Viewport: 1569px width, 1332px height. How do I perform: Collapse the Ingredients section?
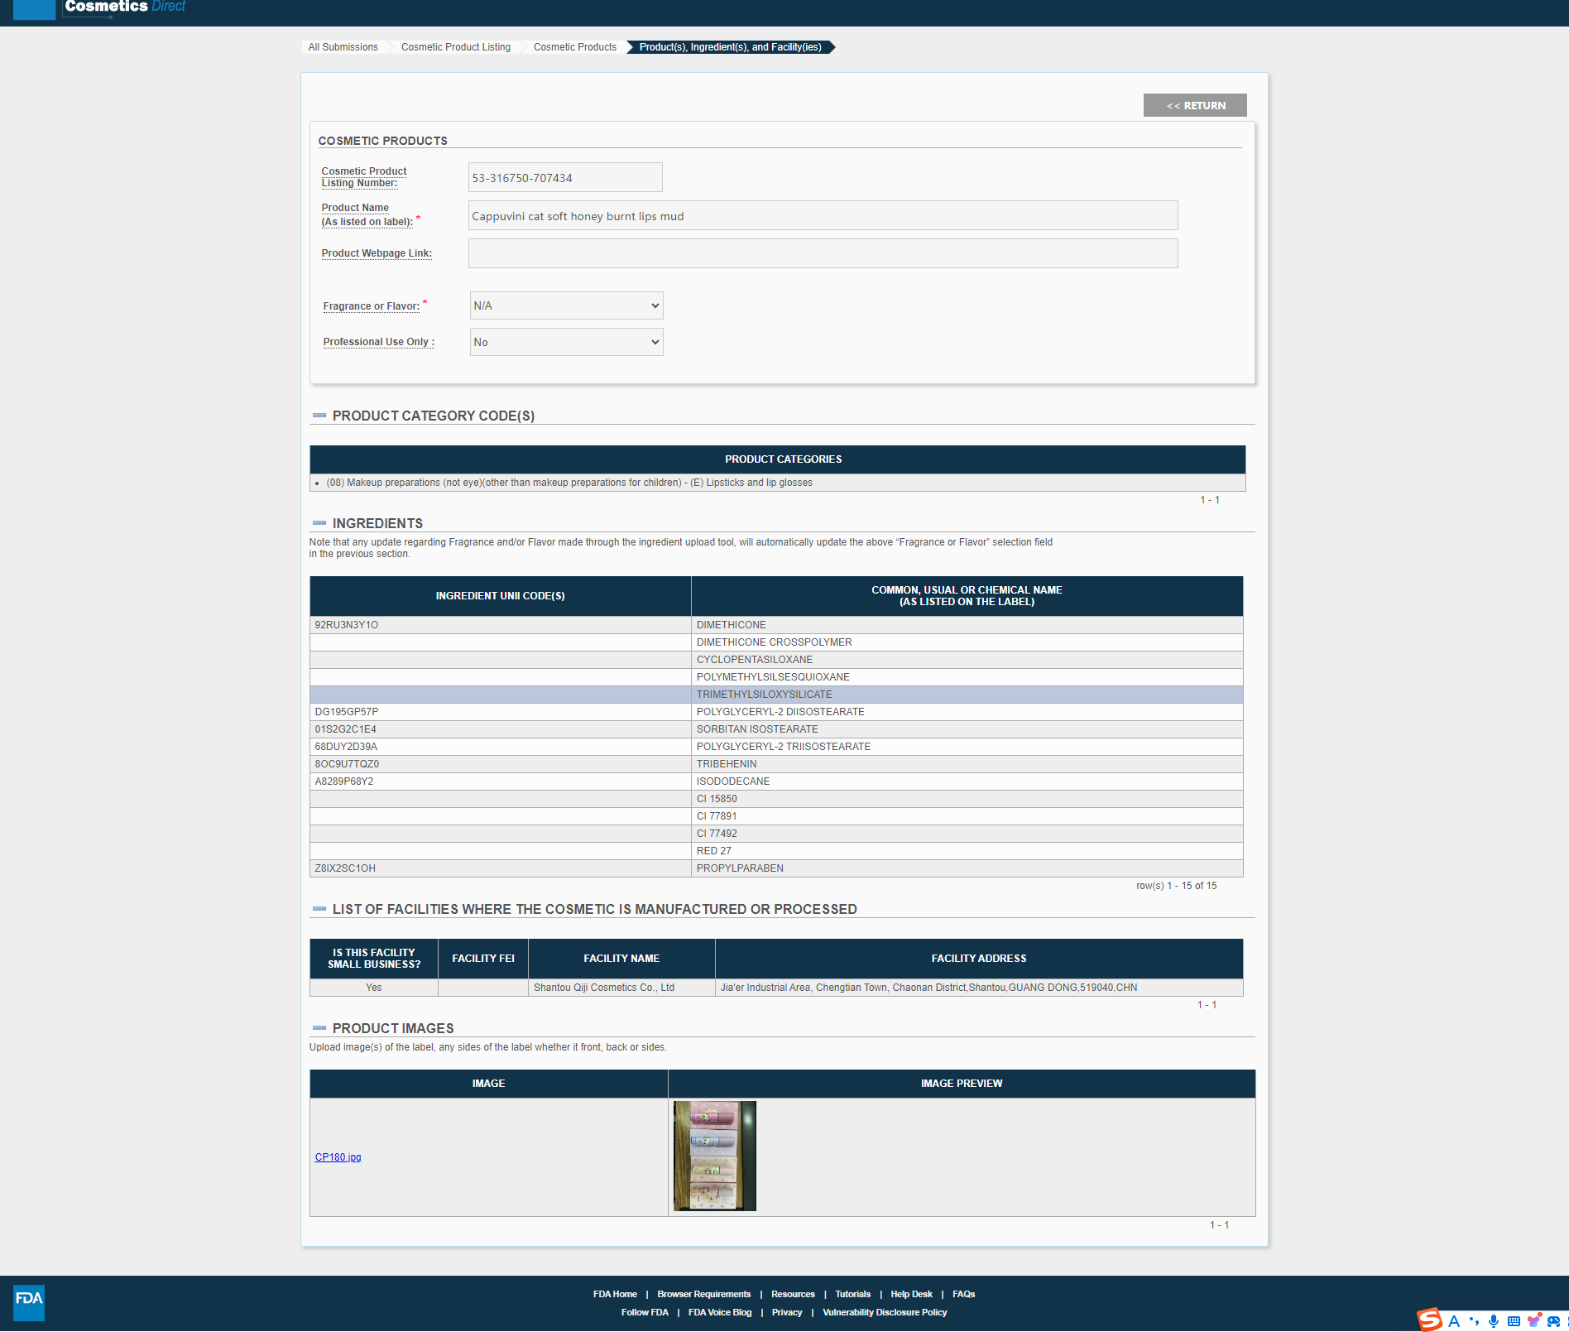(319, 523)
